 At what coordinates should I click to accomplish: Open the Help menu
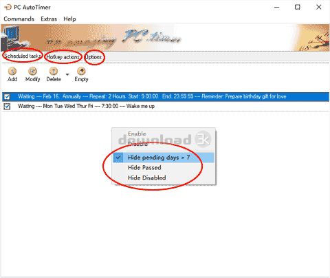[x=69, y=19]
